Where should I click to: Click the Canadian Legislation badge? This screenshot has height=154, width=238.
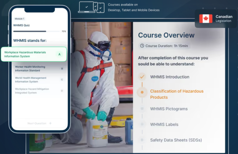tap(216, 19)
